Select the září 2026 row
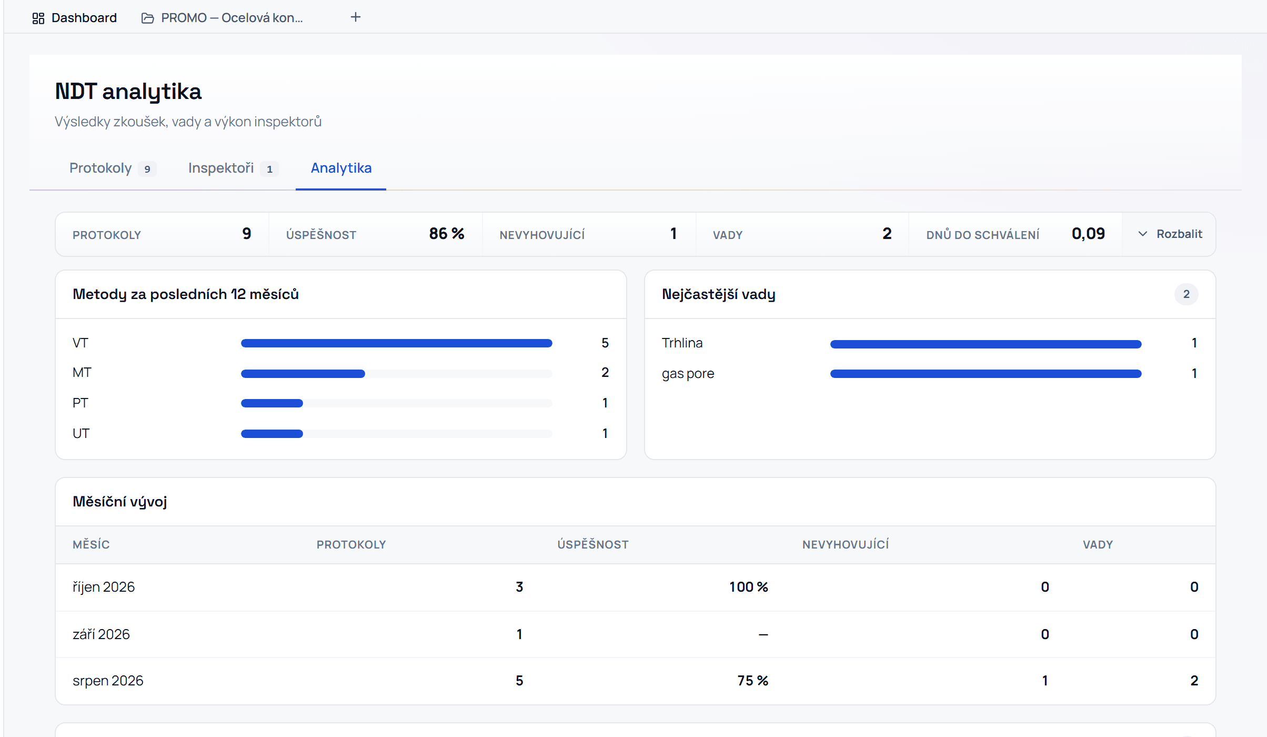Screen dimensions: 1267x737 (x=636, y=634)
